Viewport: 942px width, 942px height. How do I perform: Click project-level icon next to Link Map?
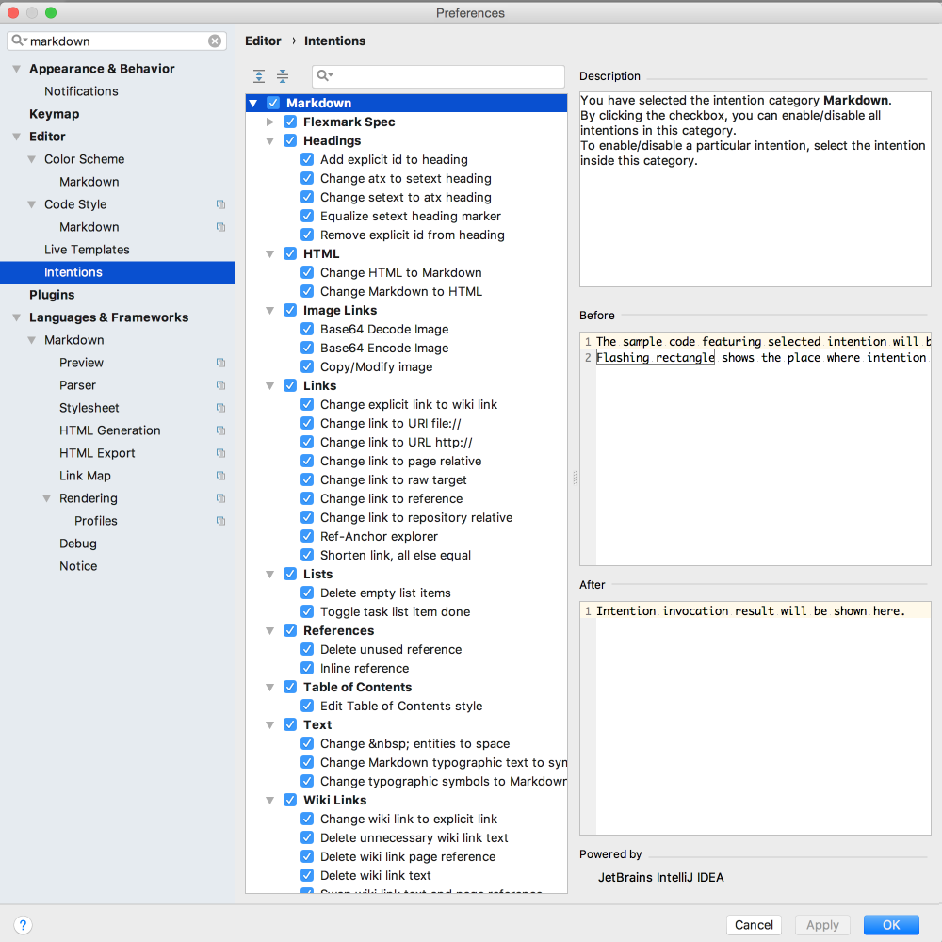click(x=221, y=476)
